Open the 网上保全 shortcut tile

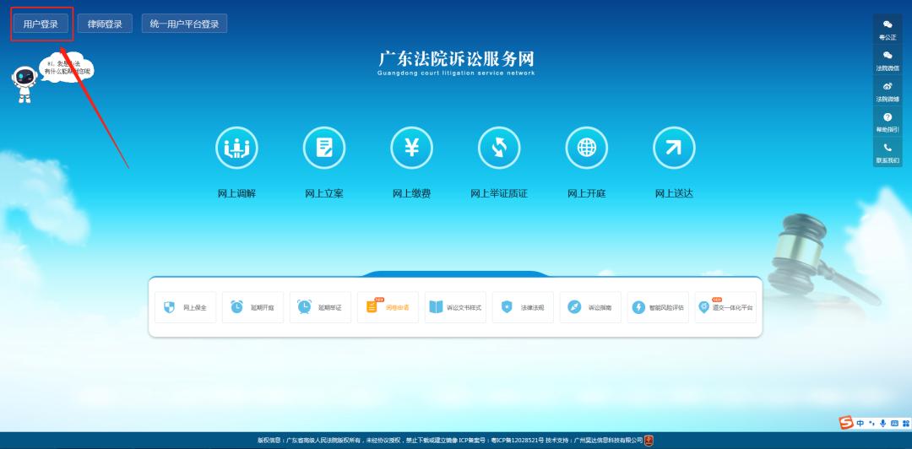186,307
